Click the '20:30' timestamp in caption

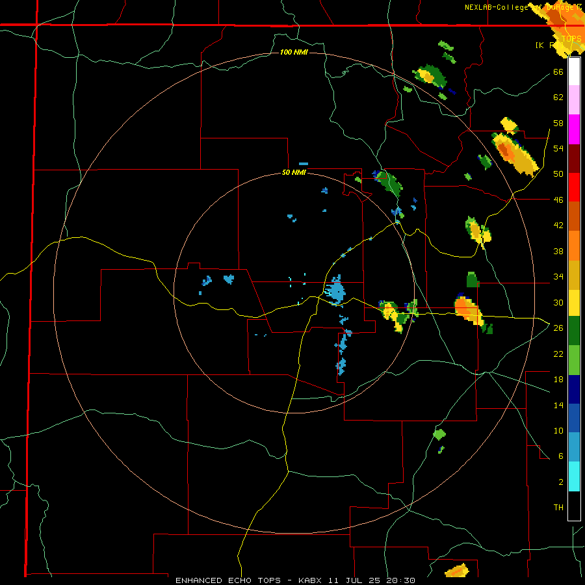pos(401,580)
